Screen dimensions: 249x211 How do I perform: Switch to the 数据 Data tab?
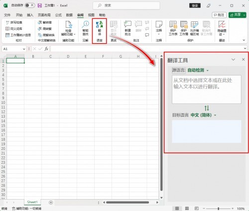tap(69, 15)
